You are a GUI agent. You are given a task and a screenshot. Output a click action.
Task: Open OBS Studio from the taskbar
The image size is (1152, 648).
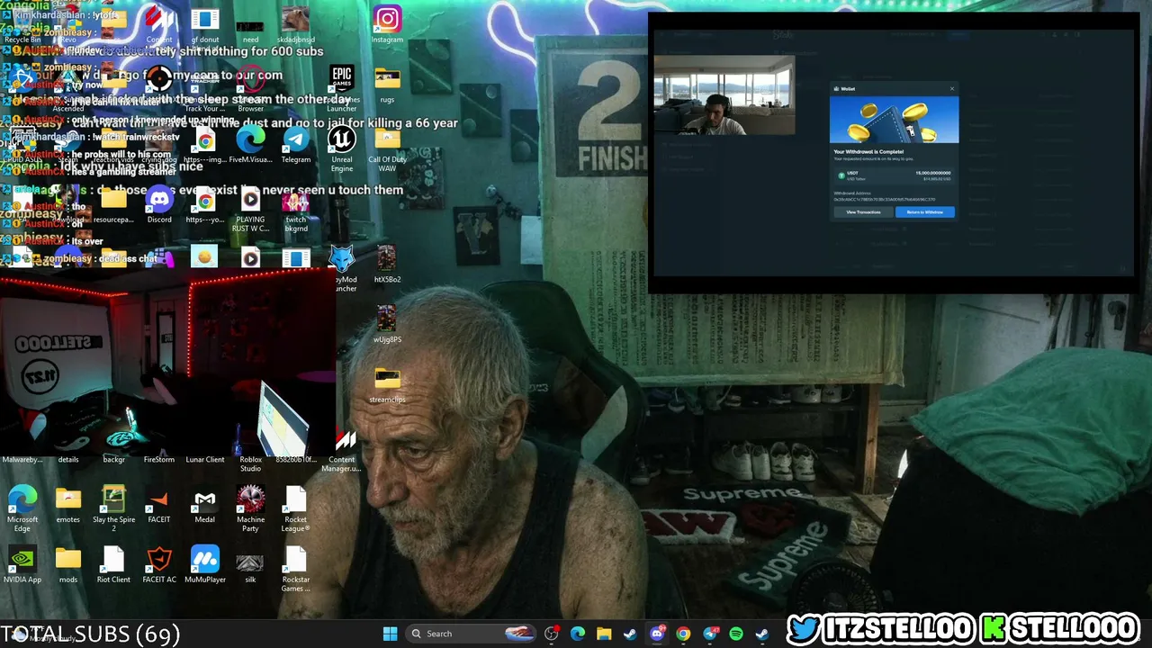coord(552,634)
